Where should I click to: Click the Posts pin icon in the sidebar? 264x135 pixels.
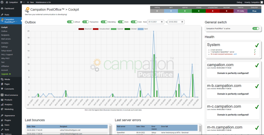[x=2, y=15]
